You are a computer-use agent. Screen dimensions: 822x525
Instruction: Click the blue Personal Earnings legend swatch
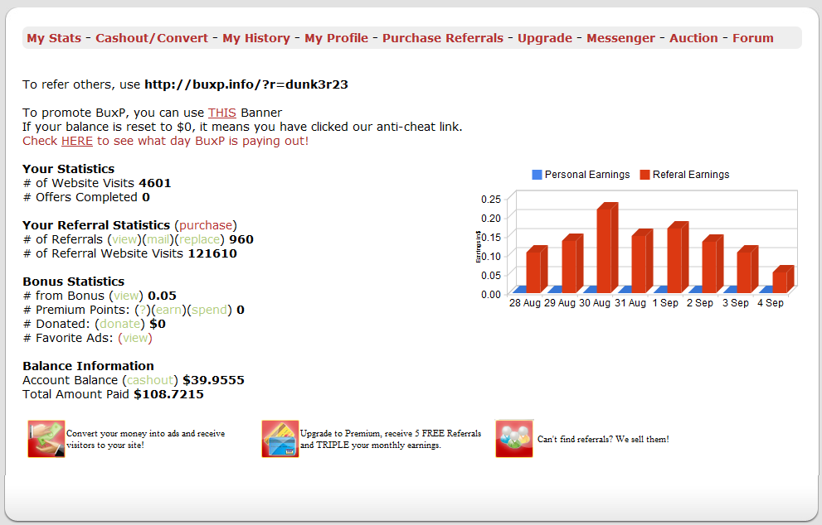click(x=537, y=175)
